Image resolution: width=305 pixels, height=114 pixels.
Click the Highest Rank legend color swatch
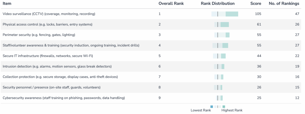[x=224, y=107]
